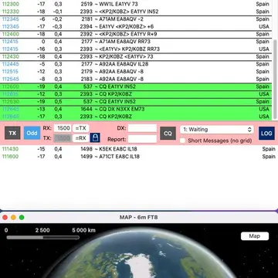Click the Report input field
The width and height of the screenshot is (278, 278).
(142, 139)
